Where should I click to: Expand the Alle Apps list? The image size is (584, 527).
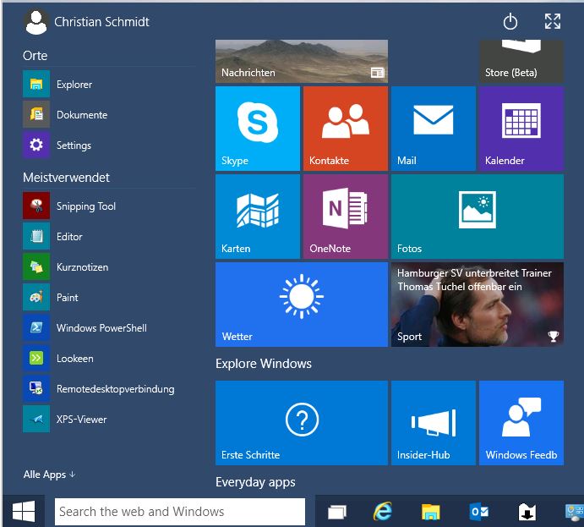click(x=49, y=475)
